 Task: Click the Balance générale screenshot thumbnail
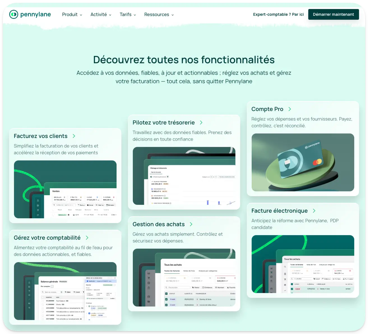[65, 291]
